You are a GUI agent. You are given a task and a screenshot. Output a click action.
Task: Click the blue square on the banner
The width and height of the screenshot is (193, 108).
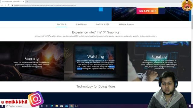click(101, 9)
